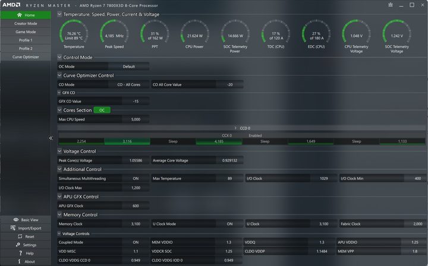The height and width of the screenshot is (266, 428).
Task: Open Basic View eye icon
Action: point(16,220)
